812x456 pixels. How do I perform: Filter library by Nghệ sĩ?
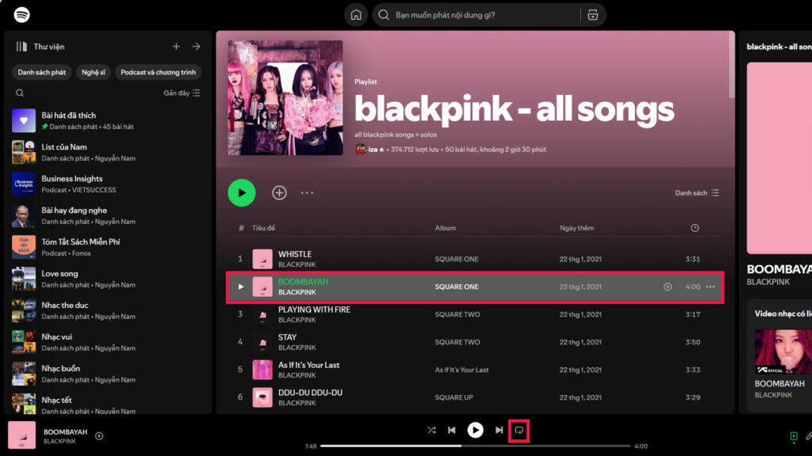(94, 72)
